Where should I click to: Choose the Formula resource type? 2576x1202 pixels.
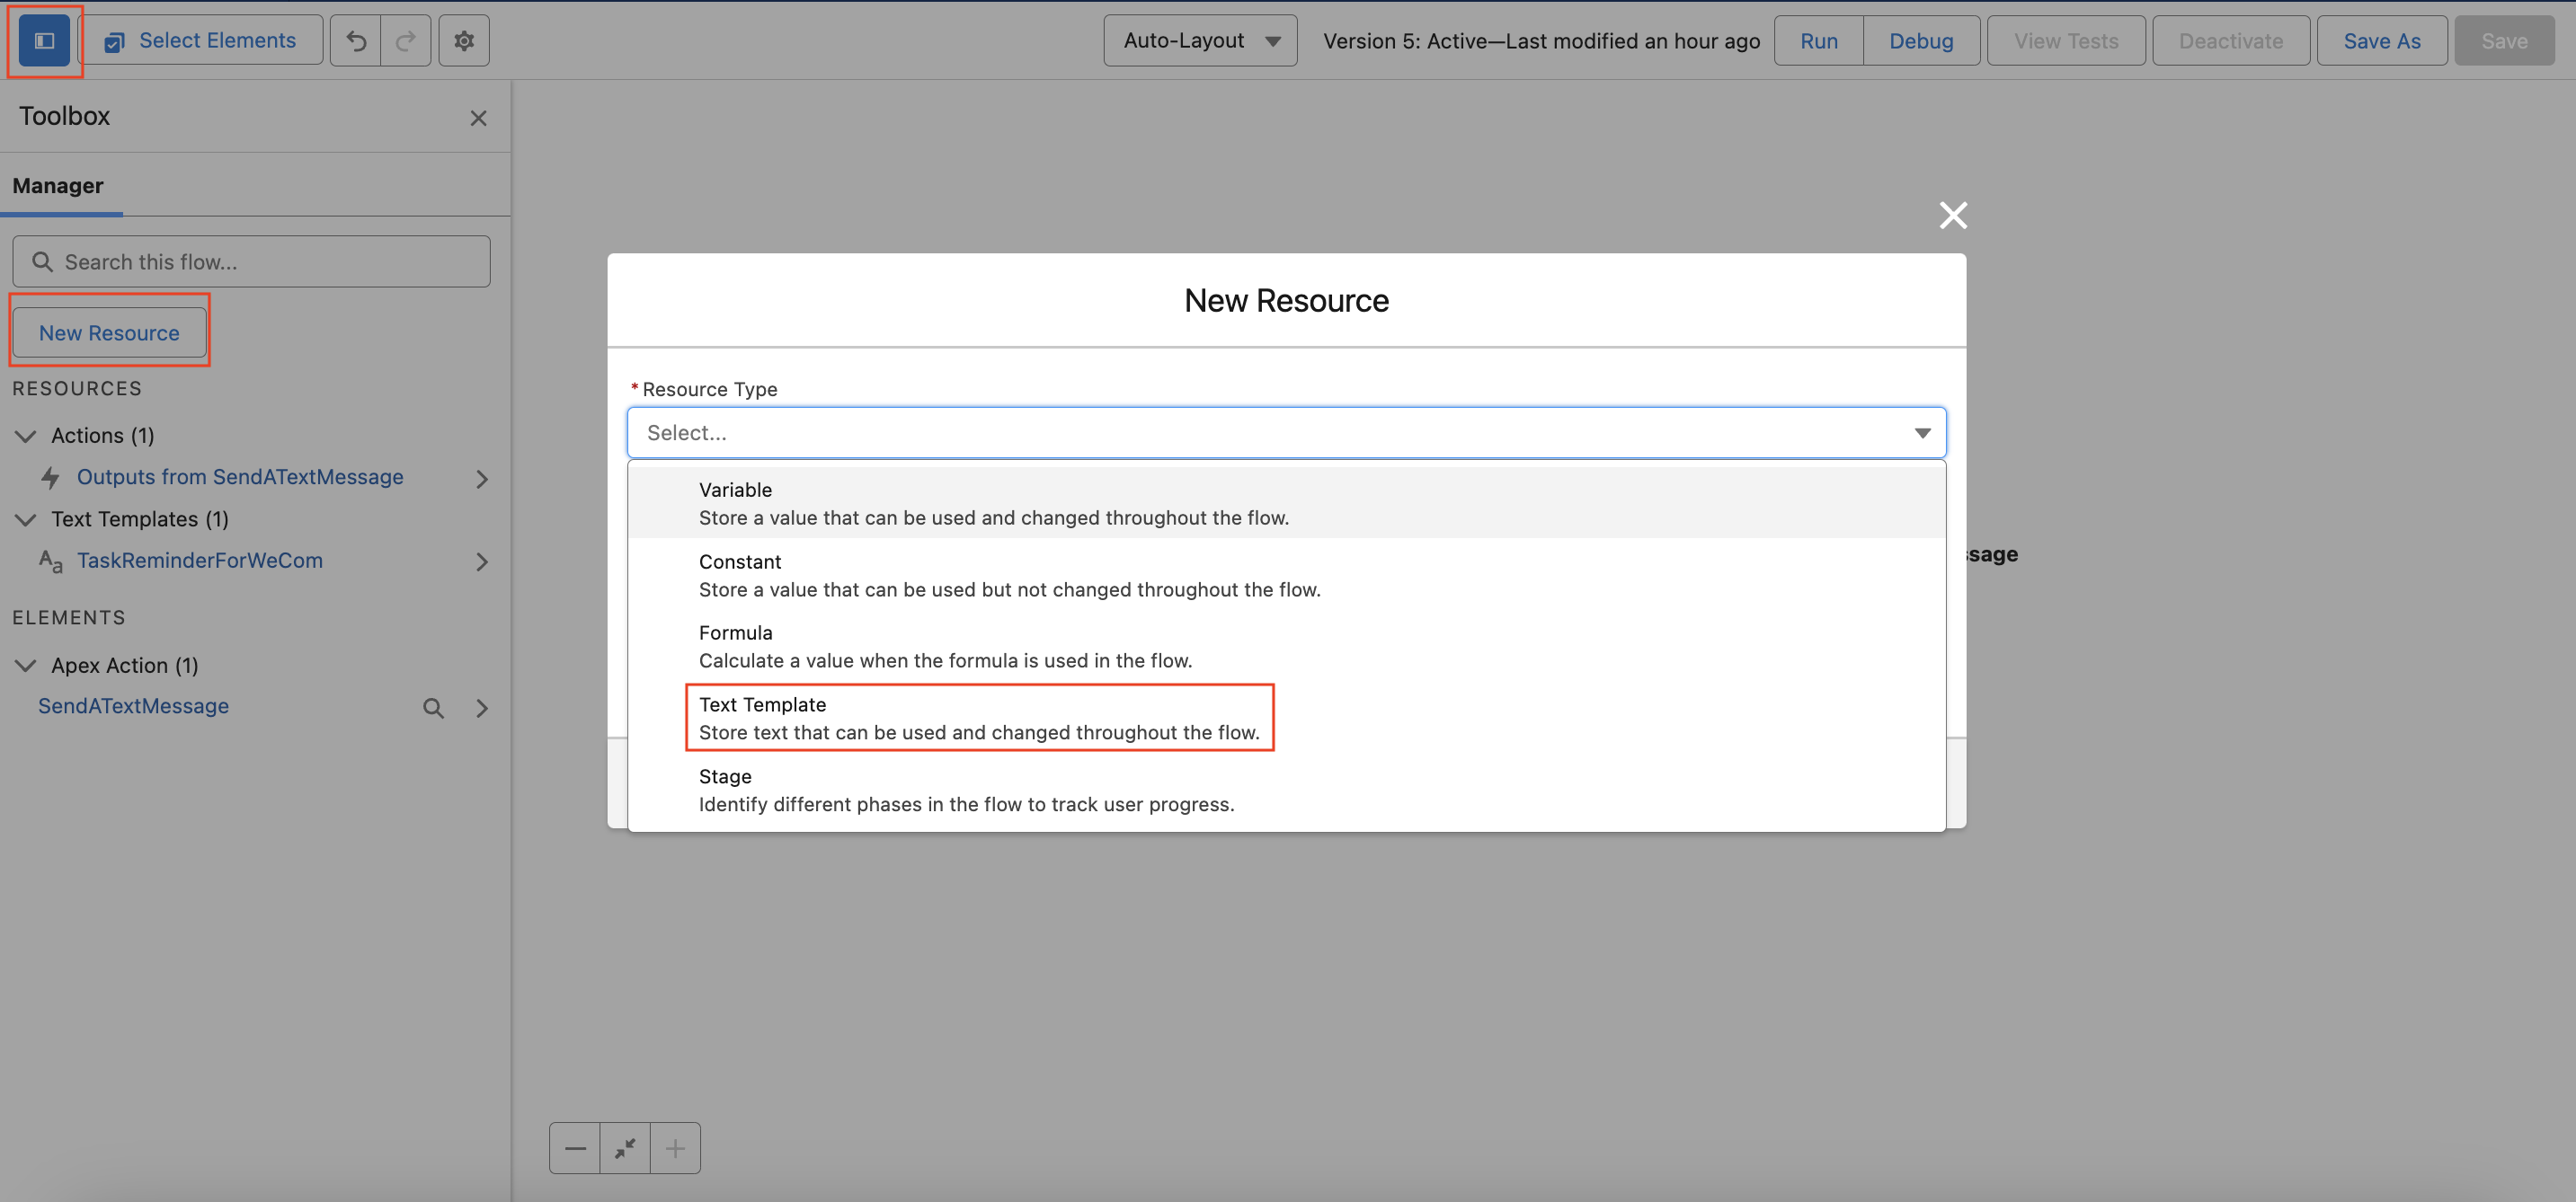click(1286, 647)
